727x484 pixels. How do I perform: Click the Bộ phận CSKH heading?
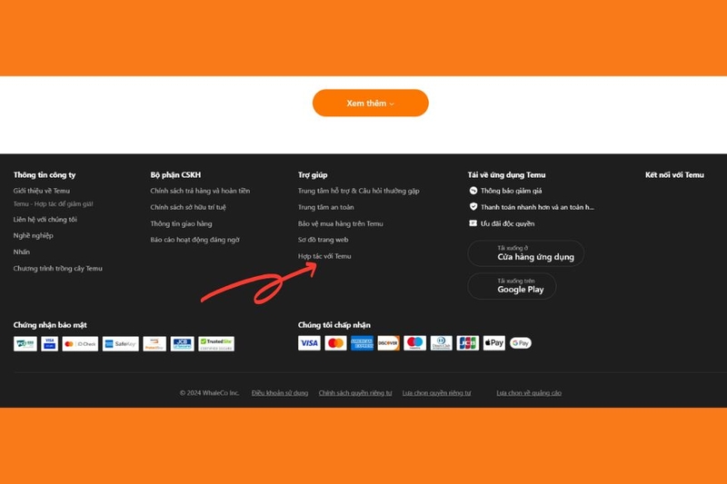[x=175, y=175]
